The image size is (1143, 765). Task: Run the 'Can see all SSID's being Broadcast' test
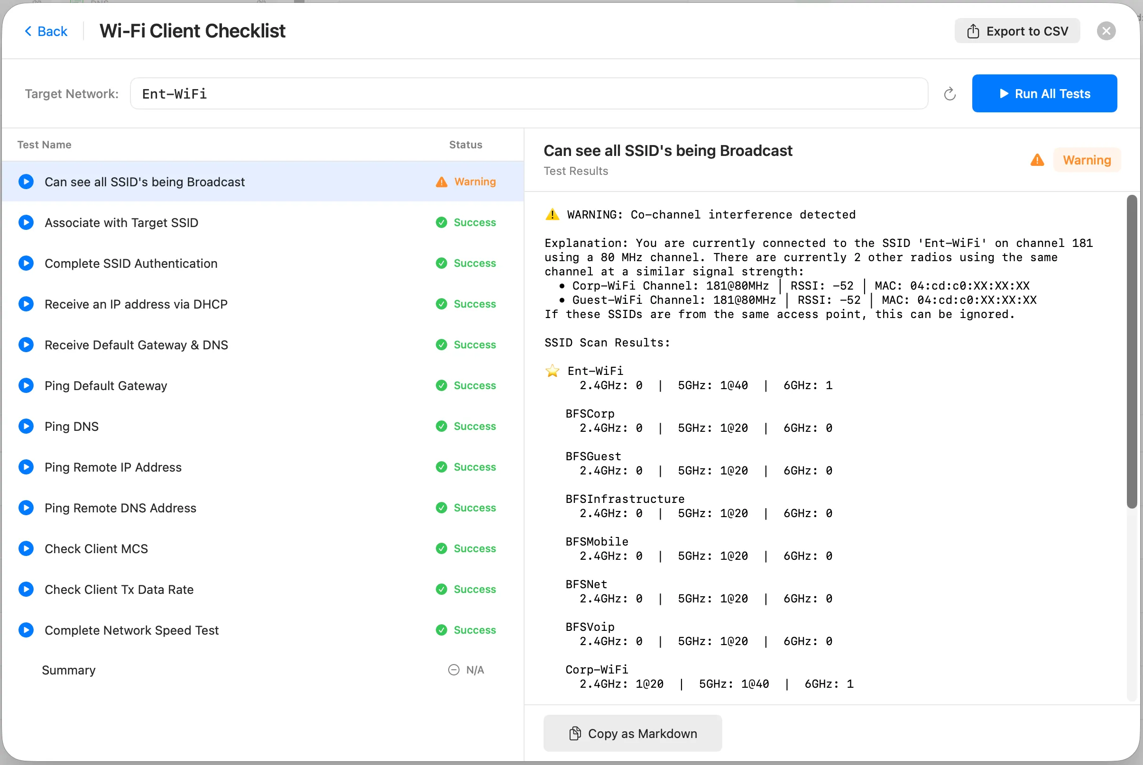point(26,182)
